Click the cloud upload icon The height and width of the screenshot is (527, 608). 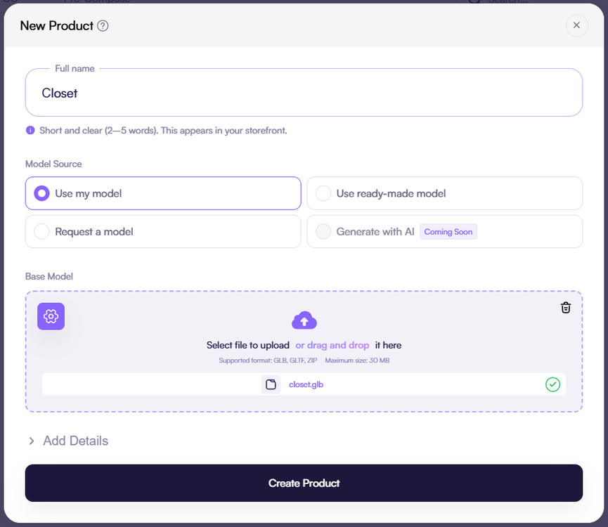coord(304,320)
